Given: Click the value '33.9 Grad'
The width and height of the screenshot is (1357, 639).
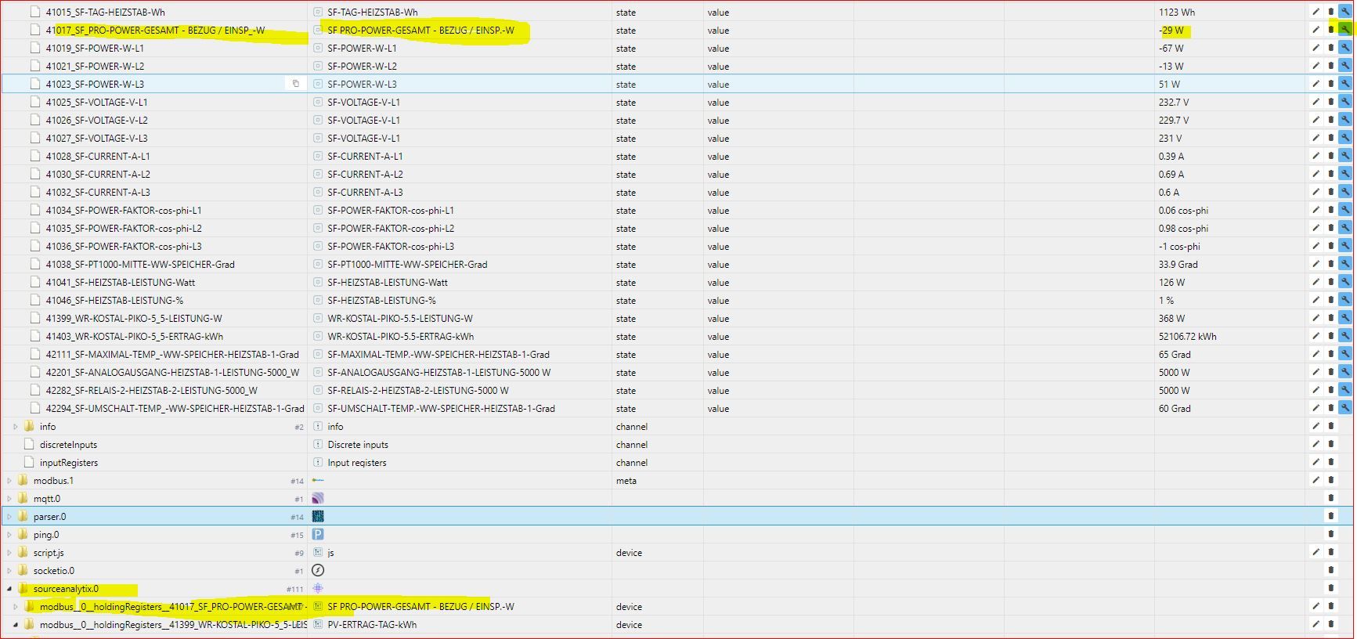Looking at the screenshot, I should pos(1178,265).
